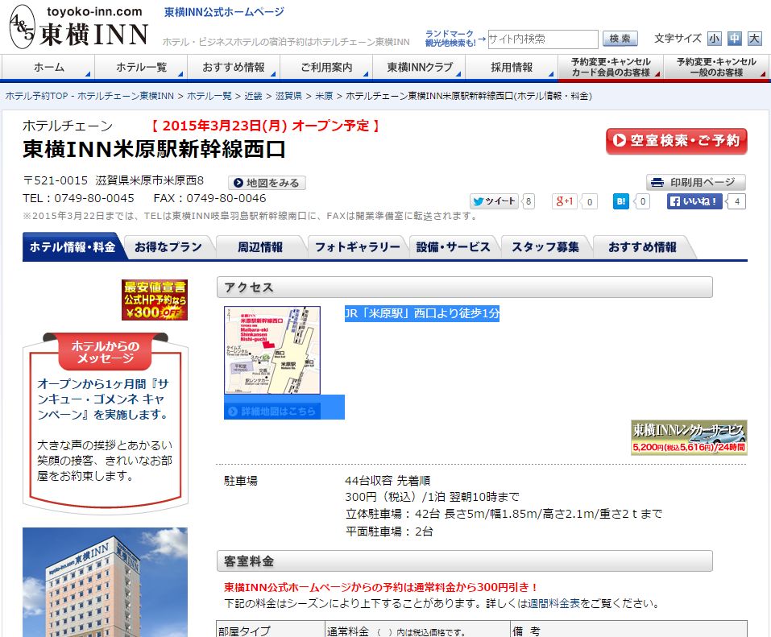Click 地図をみる map button
The height and width of the screenshot is (637, 771).
point(267,183)
